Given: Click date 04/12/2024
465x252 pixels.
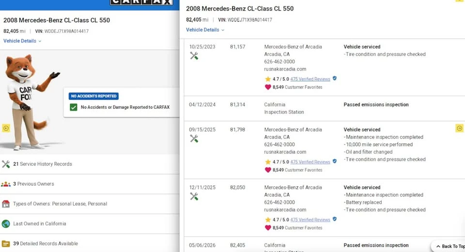Looking at the screenshot, I should point(202,104).
